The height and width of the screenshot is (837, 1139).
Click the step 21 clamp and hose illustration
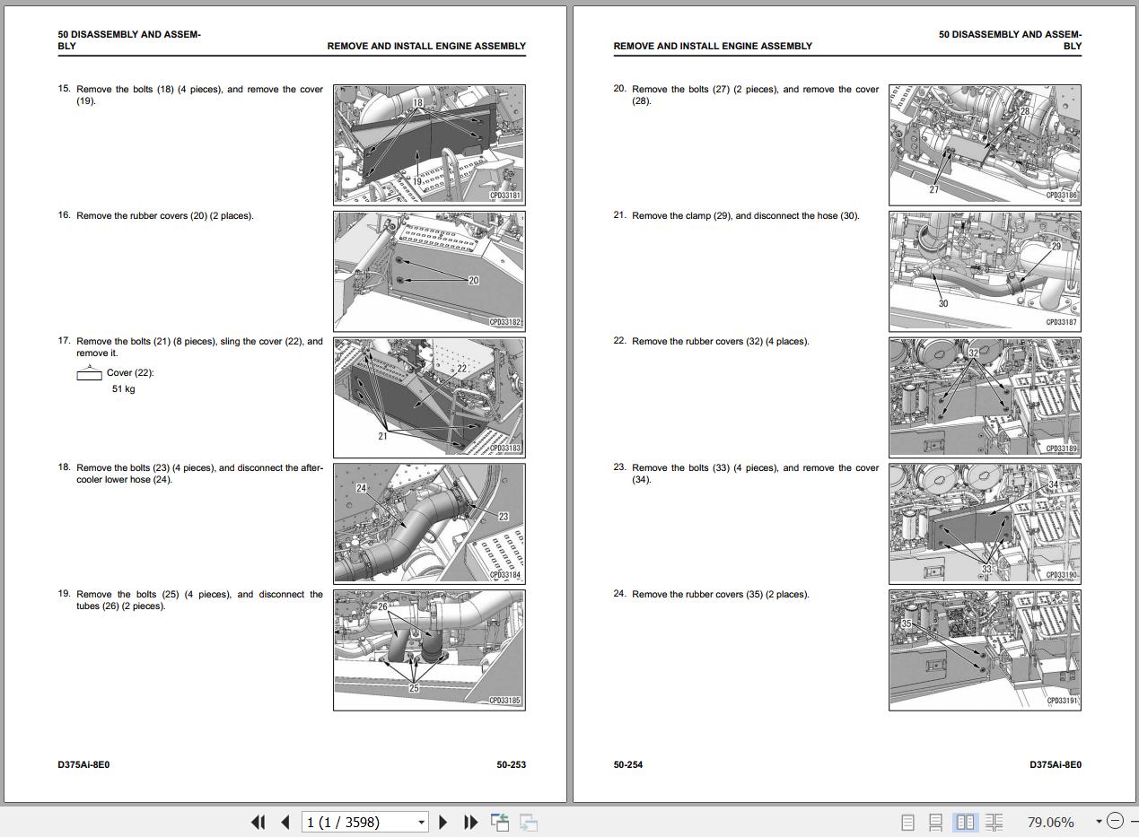tap(985, 271)
